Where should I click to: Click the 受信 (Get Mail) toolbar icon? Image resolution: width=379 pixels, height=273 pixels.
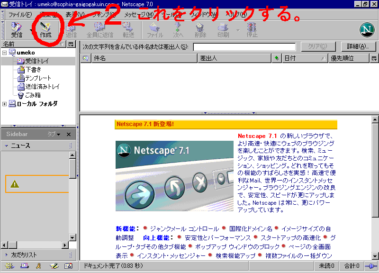pyautogui.click(x=17, y=29)
